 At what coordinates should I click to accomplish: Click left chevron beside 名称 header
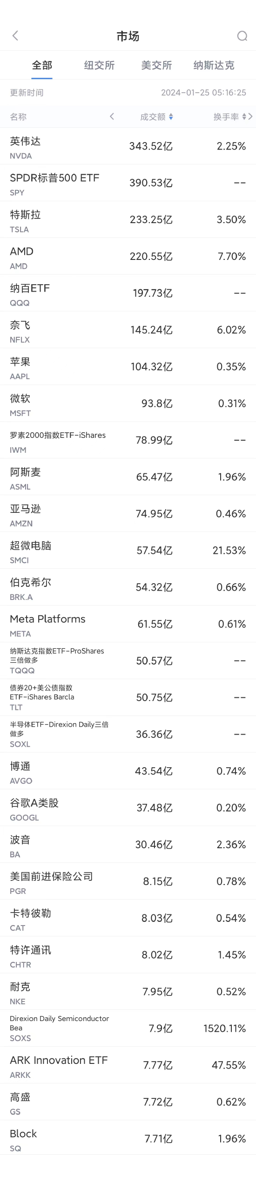[112, 116]
